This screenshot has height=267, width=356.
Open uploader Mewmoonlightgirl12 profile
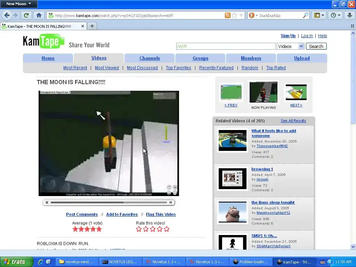pos(273,213)
